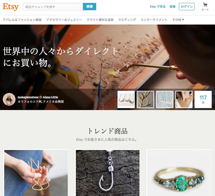Select クラフト資材&道具 menu item
This screenshot has width=215, height=196.
[x=100, y=20]
